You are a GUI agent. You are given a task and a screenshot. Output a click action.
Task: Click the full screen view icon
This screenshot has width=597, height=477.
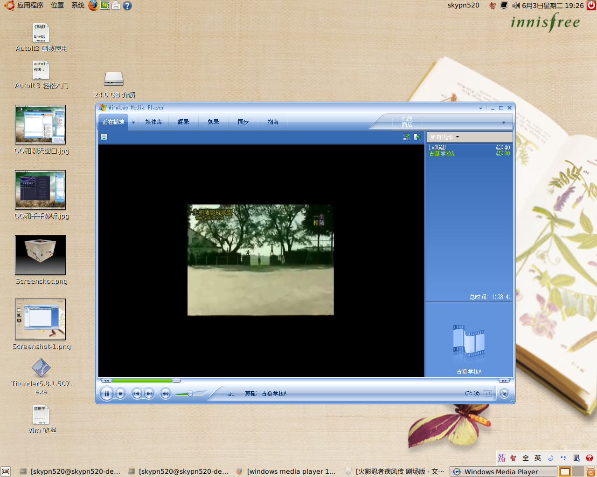tap(406, 137)
